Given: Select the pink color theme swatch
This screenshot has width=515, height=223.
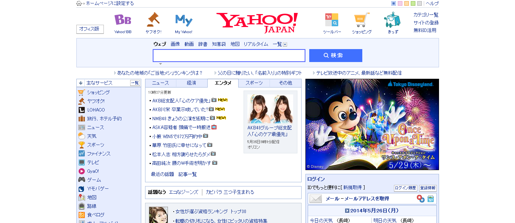Looking at the screenshot, I should coord(400,3).
